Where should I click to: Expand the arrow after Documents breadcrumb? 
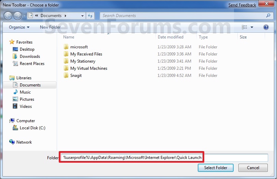[x=65, y=16]
